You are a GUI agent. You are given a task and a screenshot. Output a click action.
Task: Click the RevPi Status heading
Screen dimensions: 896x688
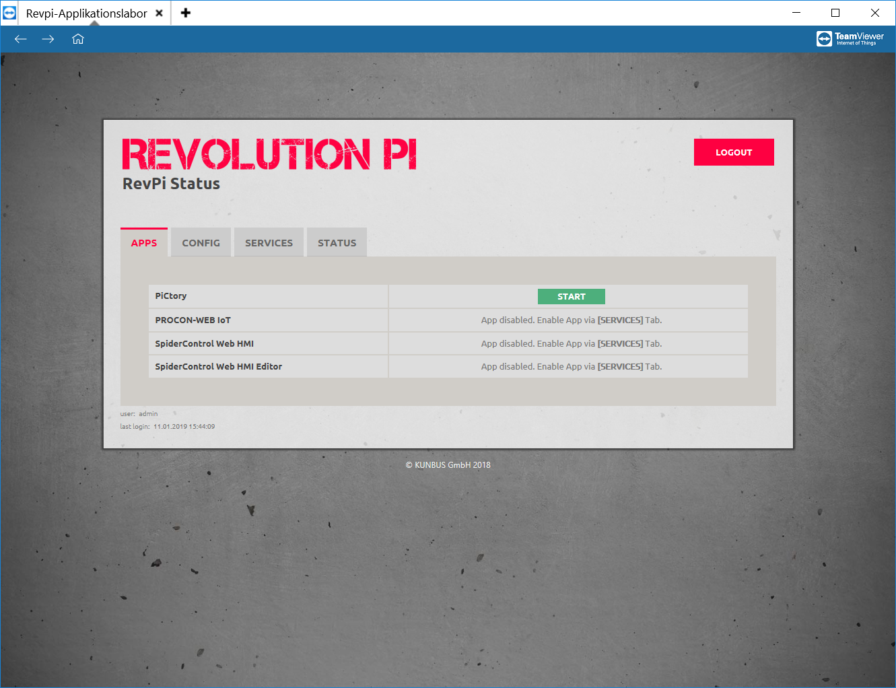[171, 184]
